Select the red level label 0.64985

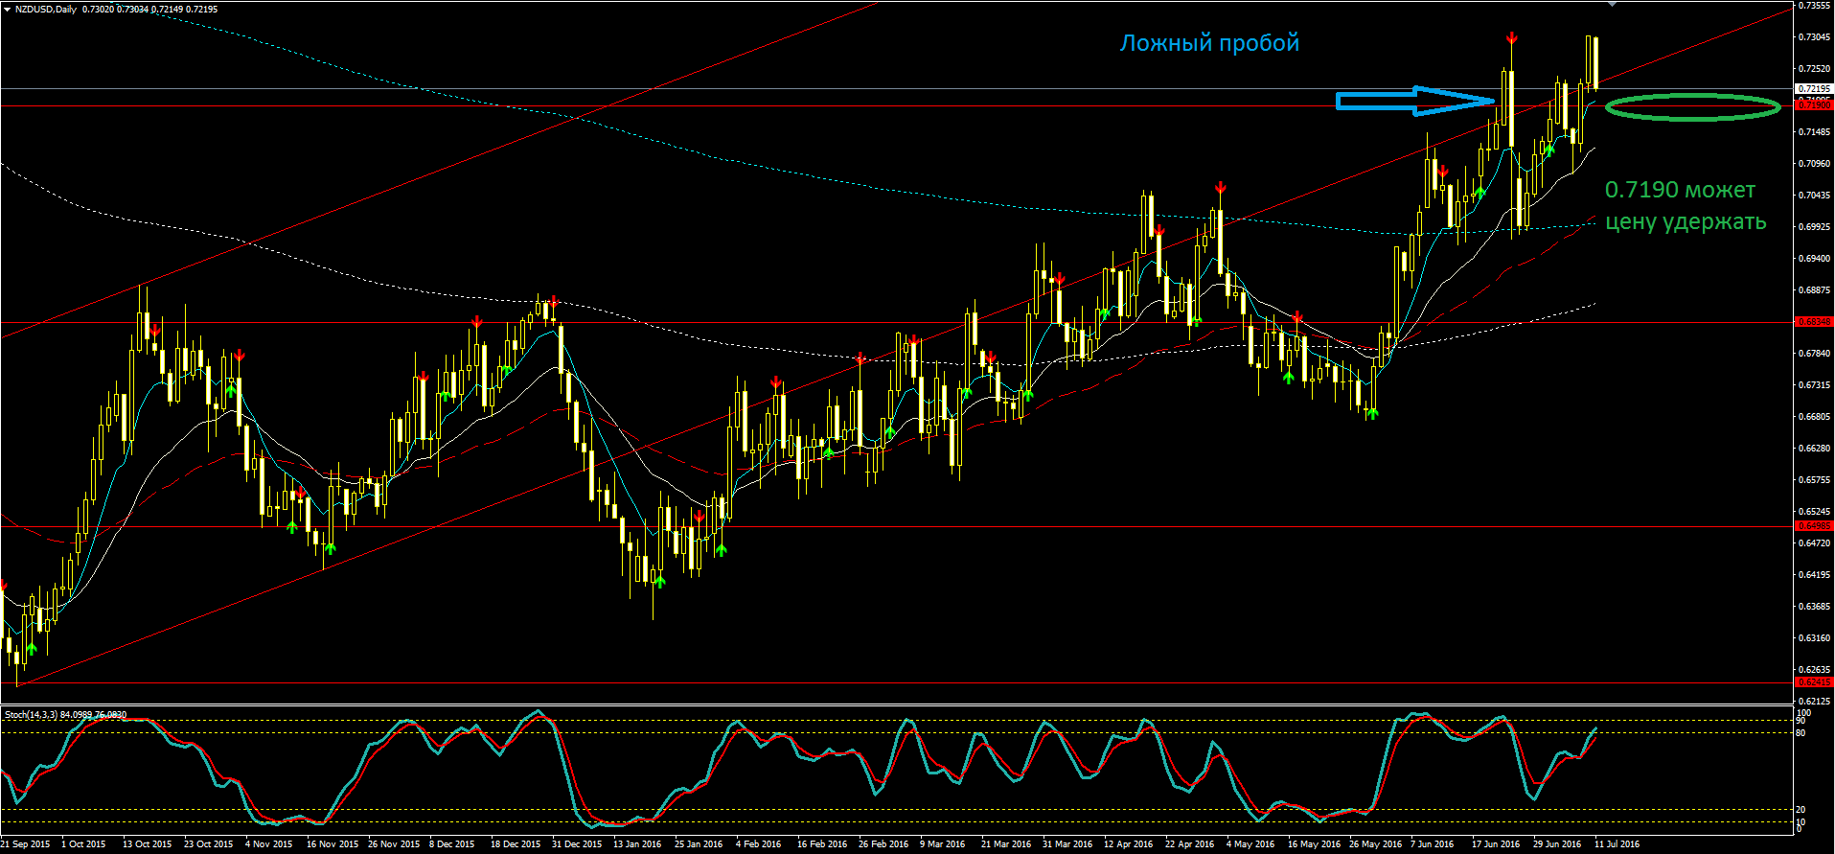tap(1813, 526)
